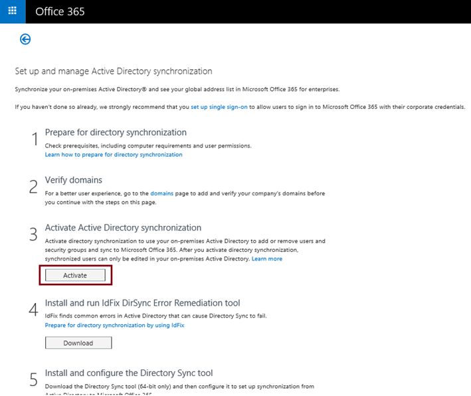The width and height of the screenshot is (471, 396).
Task: Follow the 'domains' link in step 2
Action: tap(161, 193)
